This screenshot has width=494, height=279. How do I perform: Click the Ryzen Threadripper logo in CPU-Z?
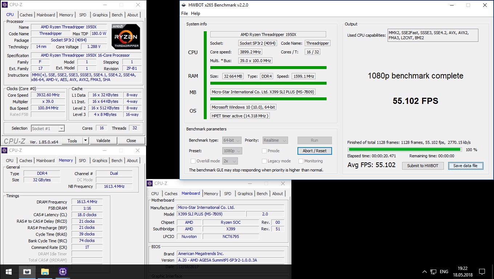click(126, 37)
